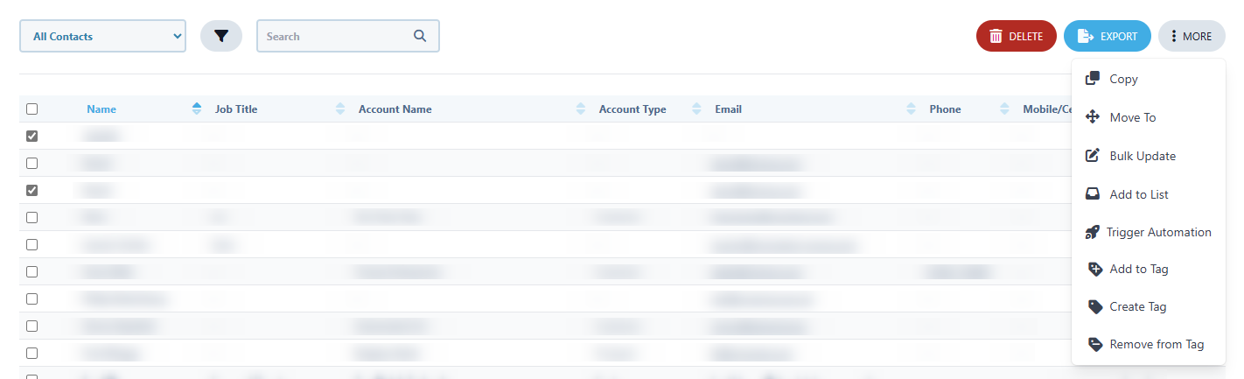Click the Trigger Automation rocket icon
Image resolution: width=1244 pixels, height=379 pixels.
(x=1092, y=232)
